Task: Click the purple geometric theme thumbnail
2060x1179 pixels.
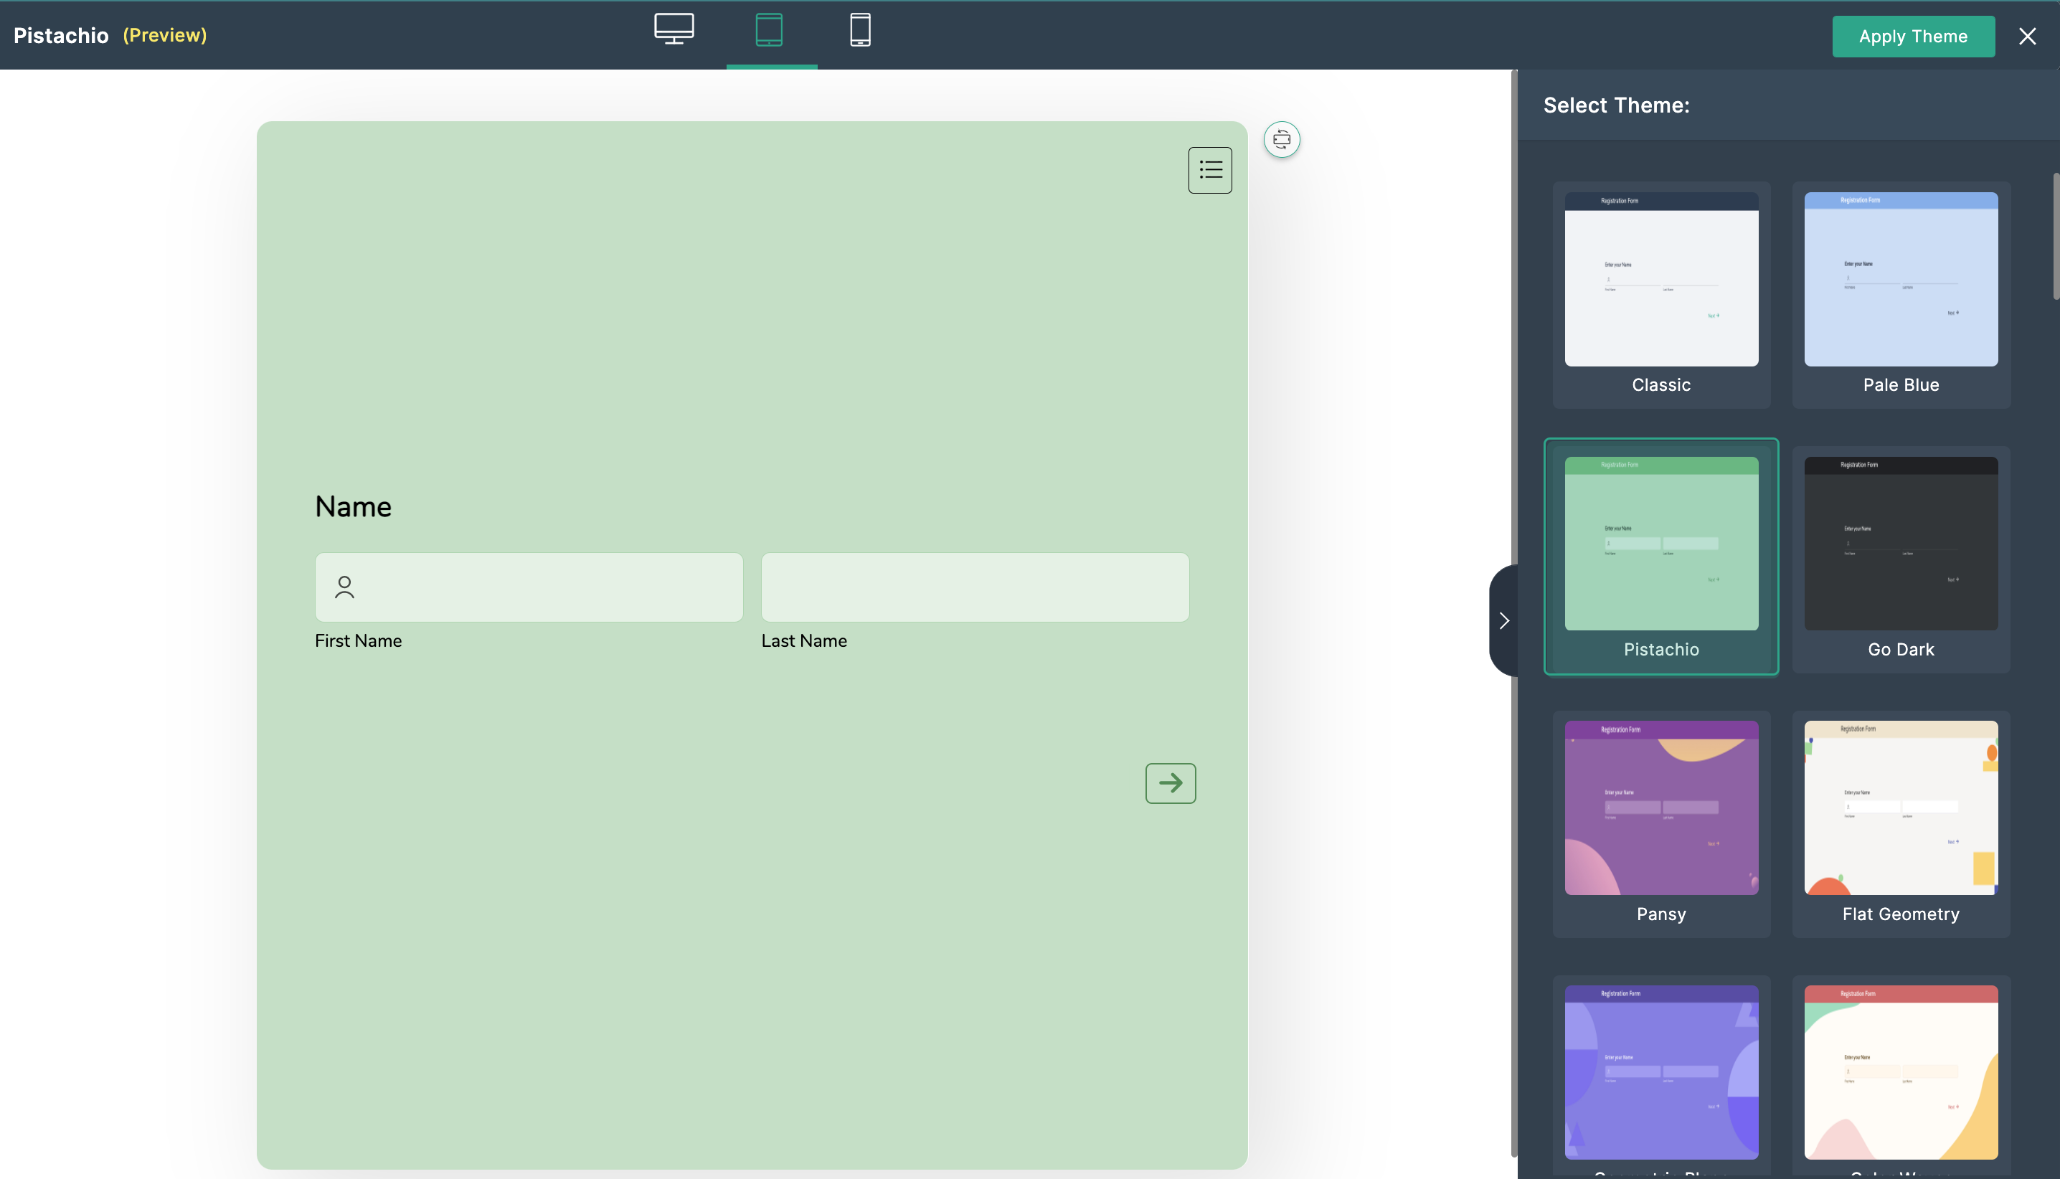Action: pyautogui.click(x=1660, y=1071)
